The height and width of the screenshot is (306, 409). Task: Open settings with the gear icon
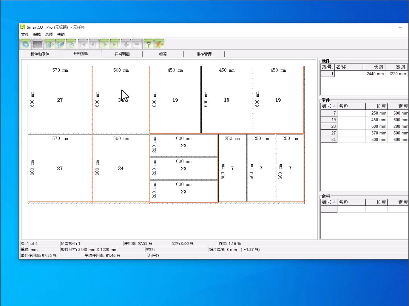pos(26,44)
